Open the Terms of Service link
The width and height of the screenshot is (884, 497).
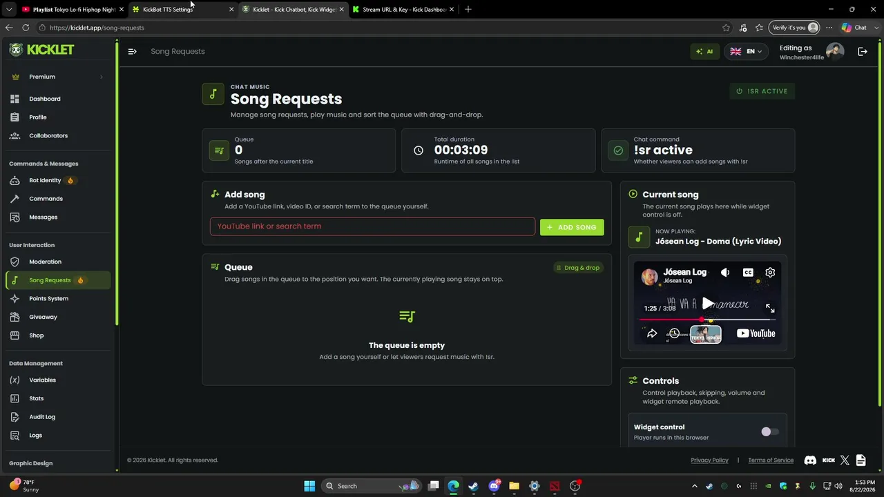(771, 460)
